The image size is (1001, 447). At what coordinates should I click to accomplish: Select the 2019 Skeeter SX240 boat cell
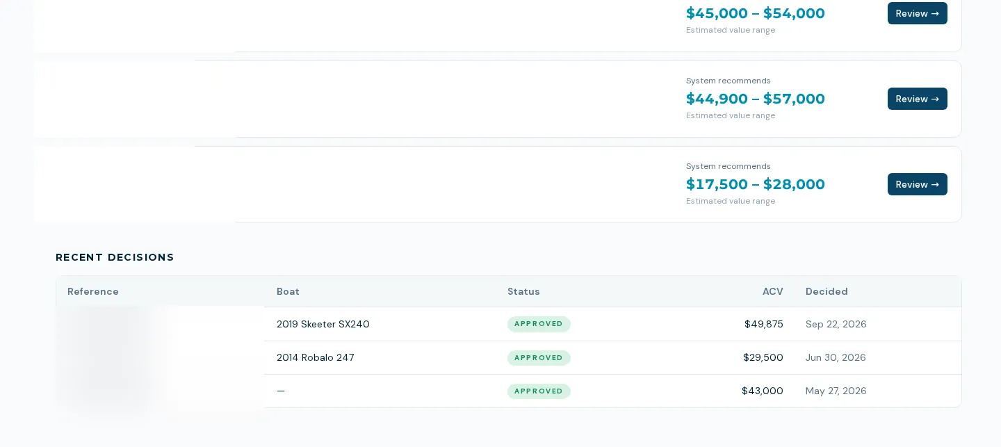323,324
